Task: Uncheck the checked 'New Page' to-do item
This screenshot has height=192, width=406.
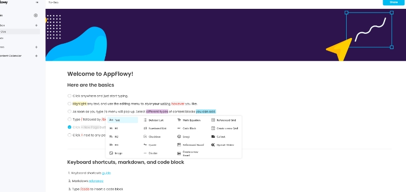Action: tap(69, 127)
